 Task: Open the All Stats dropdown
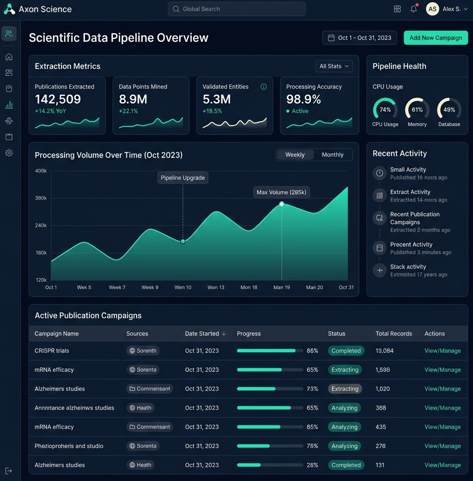[334, 66]
